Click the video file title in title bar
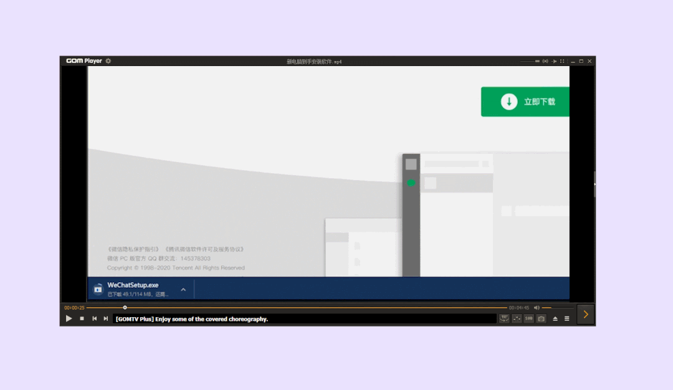 (314, 61)
